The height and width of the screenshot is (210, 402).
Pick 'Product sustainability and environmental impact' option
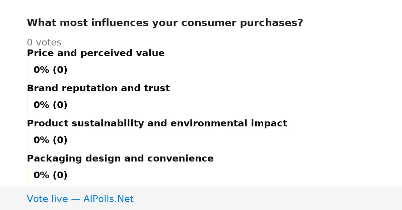pos(157,124)
